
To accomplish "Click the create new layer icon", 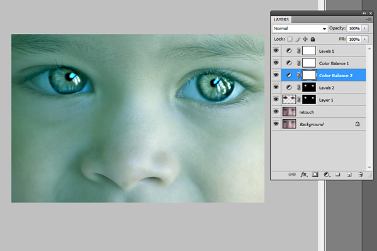I will [349, 174].
